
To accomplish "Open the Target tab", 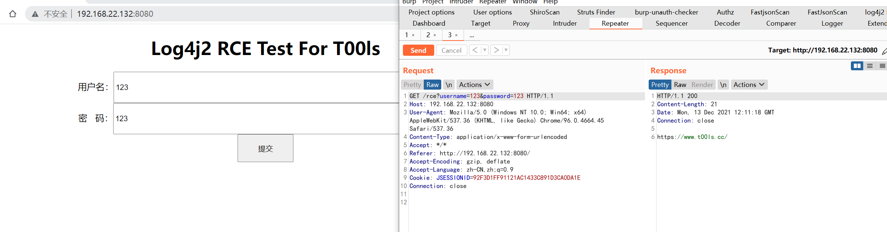I will (481, 23).
